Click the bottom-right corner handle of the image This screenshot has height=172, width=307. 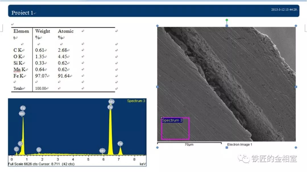pos(296,147)
